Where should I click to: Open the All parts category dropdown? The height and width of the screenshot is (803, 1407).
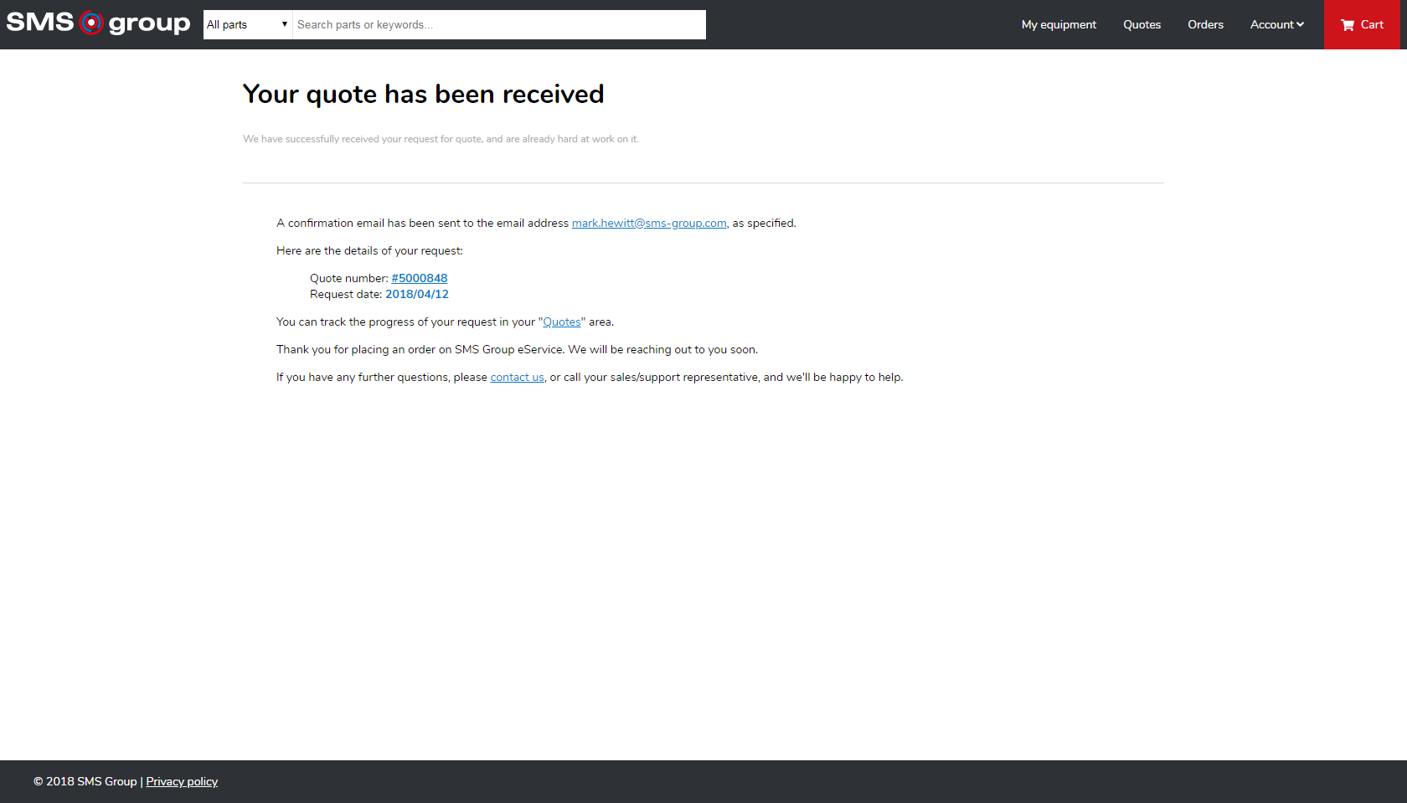(247, 24)
